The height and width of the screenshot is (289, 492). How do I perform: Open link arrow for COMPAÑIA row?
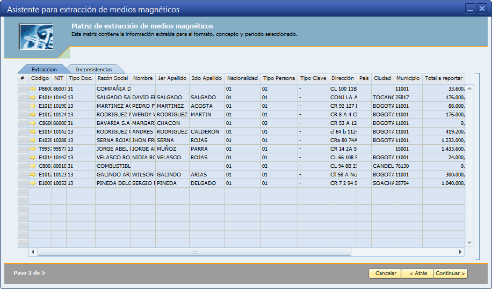click(33, 89)
